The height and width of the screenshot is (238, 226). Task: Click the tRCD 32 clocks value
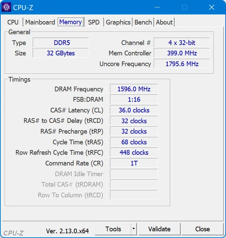click(134, 121)
